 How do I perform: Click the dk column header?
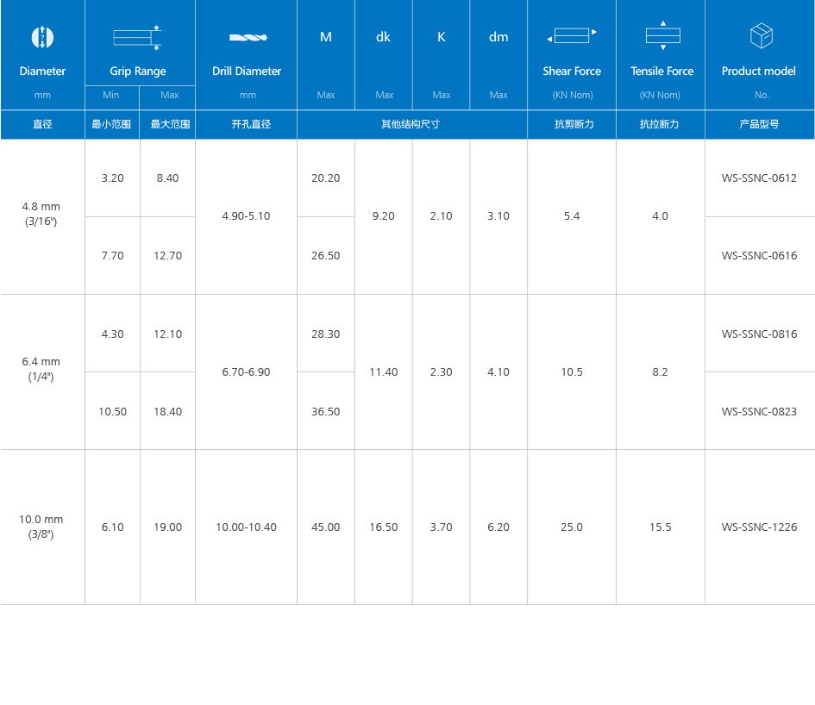point(383,37)
